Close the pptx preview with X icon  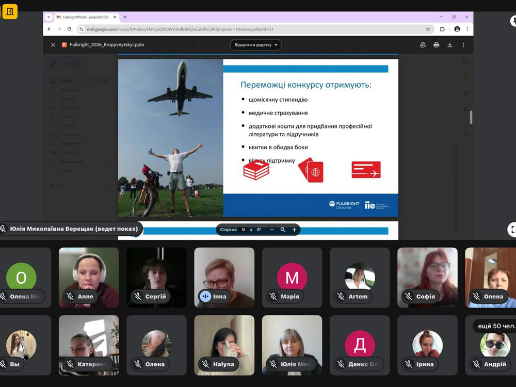(53, 45)
